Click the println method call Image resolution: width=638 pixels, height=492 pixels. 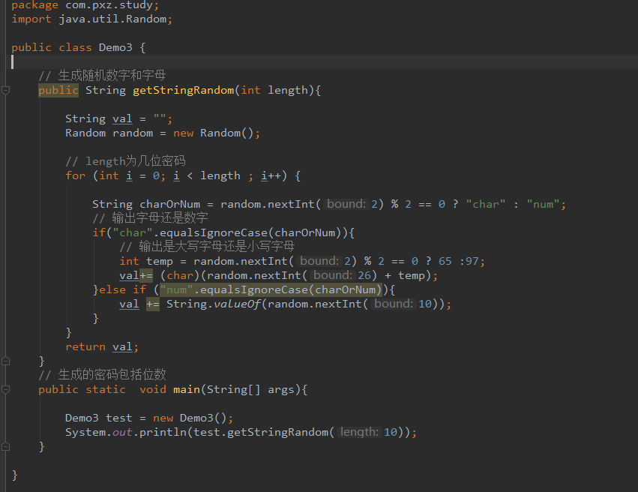point(163,432)
